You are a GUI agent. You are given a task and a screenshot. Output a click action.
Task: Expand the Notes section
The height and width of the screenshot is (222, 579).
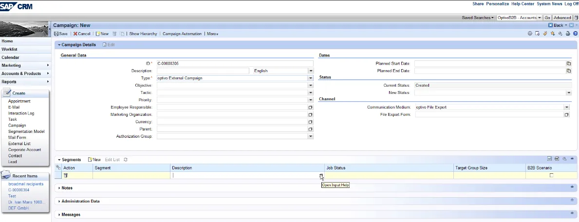pos(59,187)
